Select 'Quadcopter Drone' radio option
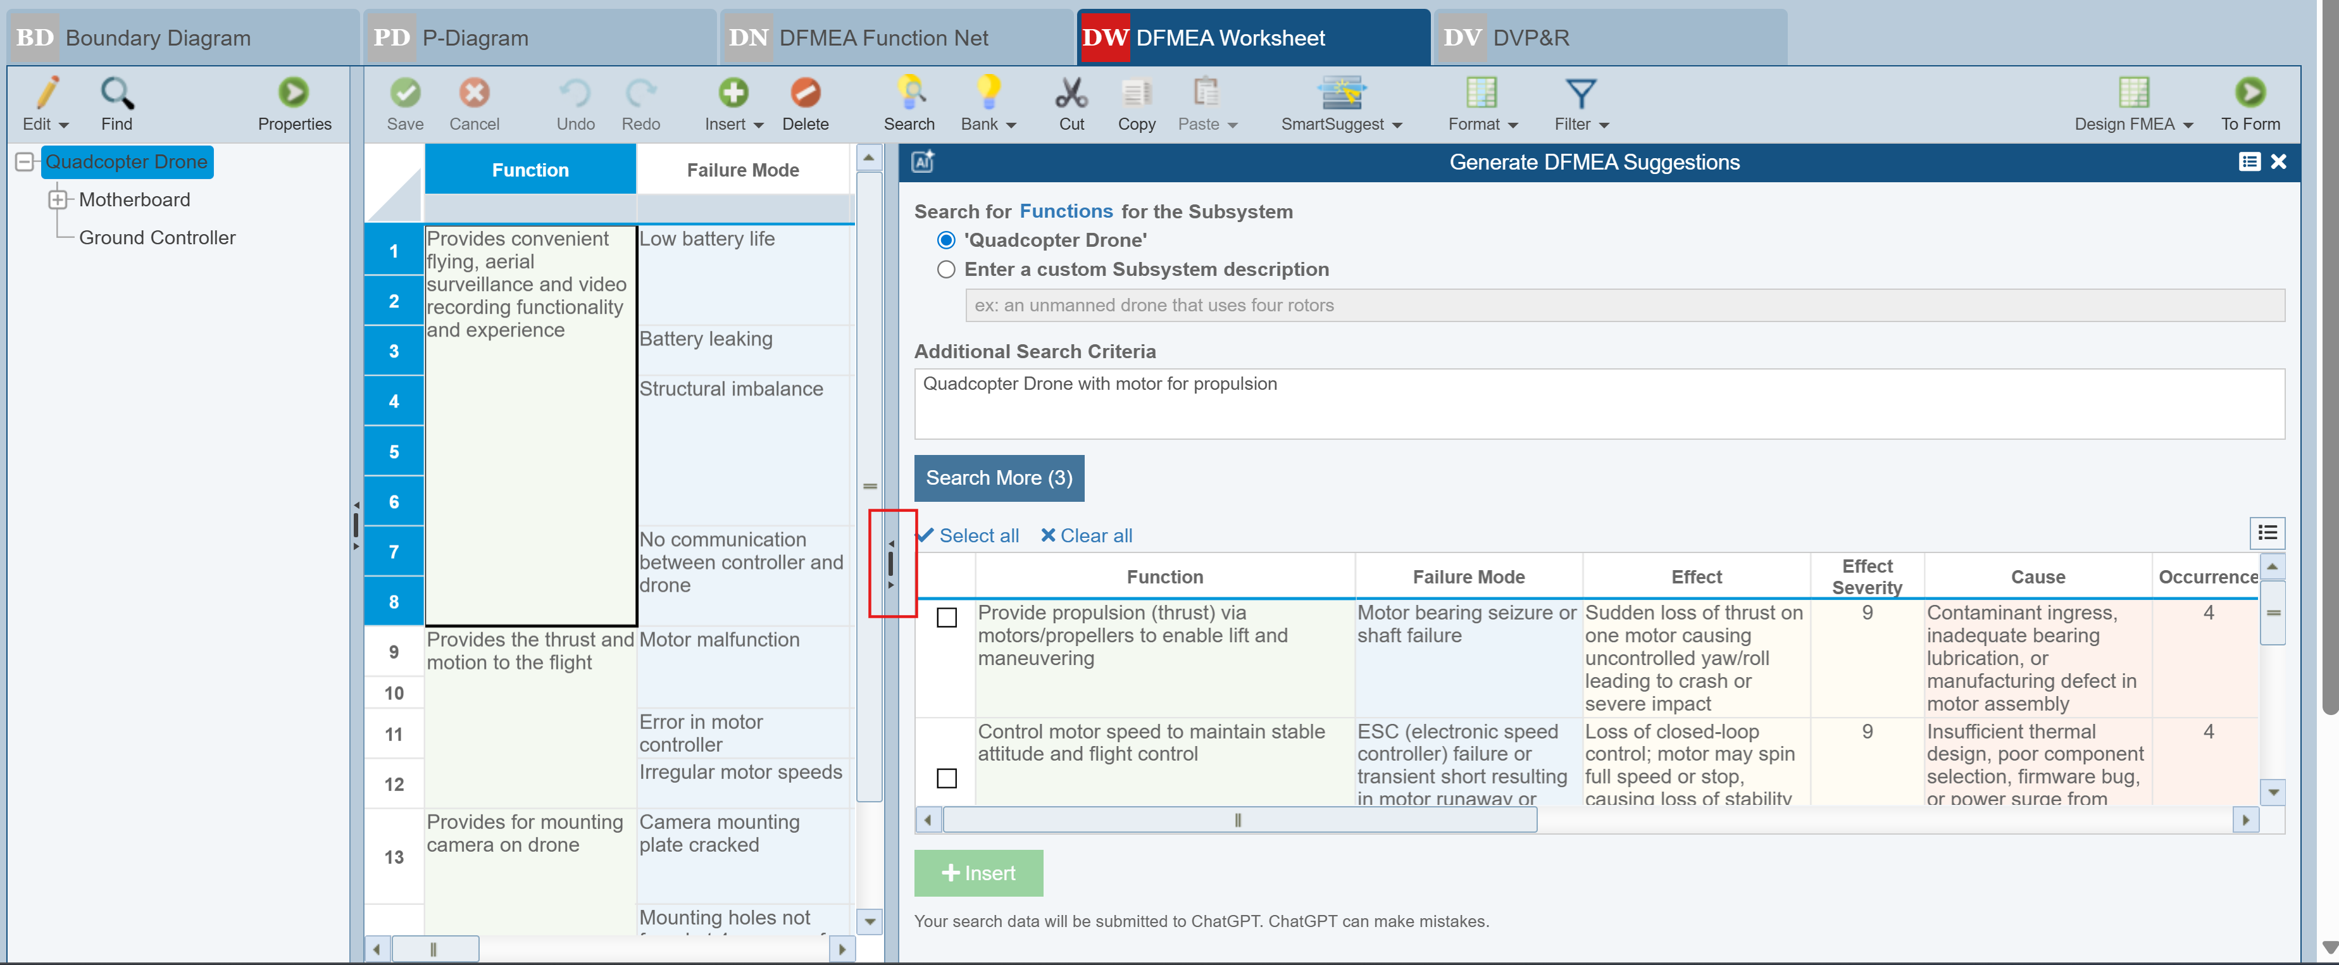The image size is (2339, 965). click(946, 240)
